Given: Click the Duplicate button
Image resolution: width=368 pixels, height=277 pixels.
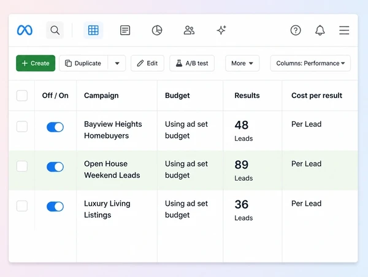Looking at the screenshot, I should point(83,63).
